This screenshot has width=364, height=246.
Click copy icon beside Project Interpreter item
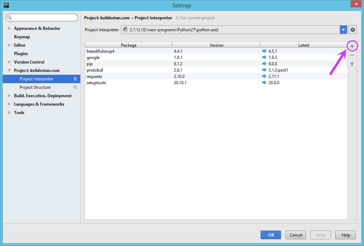(75, 79)
